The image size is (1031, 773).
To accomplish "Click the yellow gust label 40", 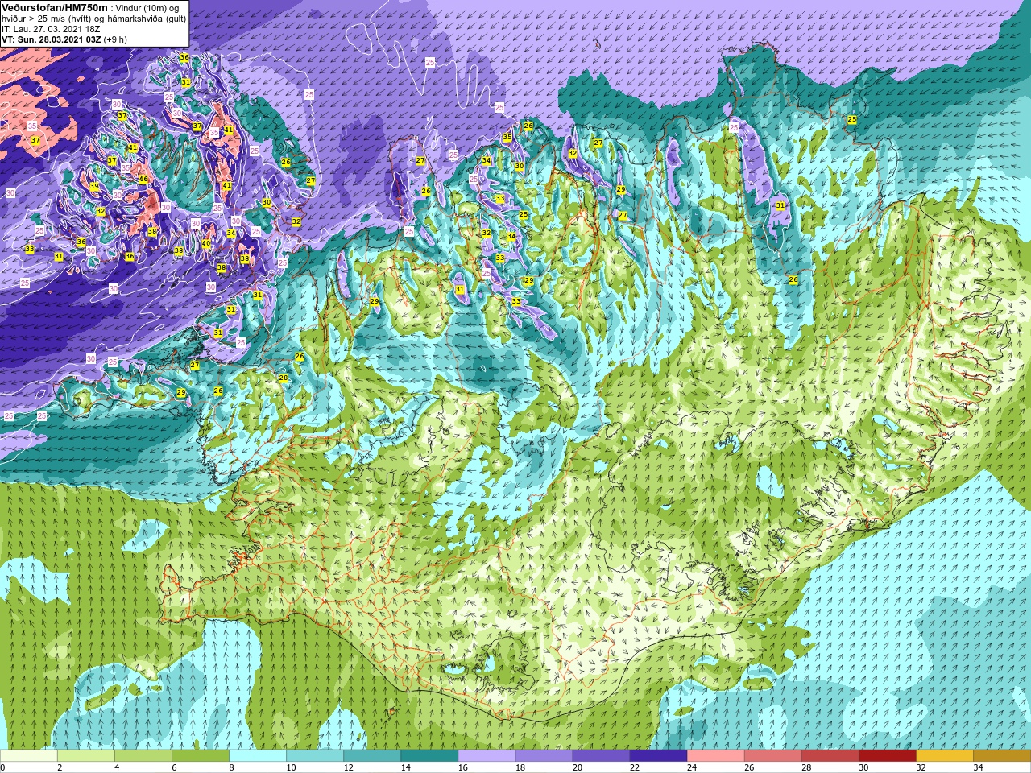I will click(x=206, y=244).
